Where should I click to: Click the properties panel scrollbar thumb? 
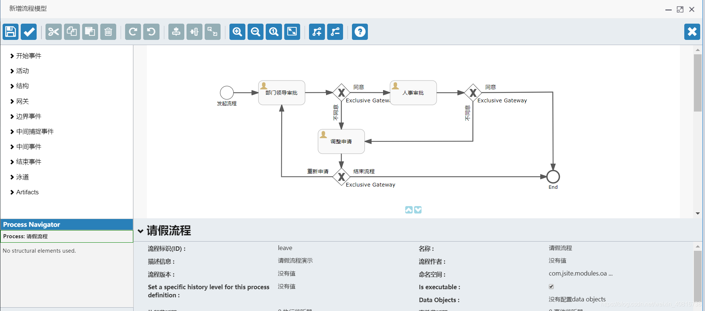698,276
